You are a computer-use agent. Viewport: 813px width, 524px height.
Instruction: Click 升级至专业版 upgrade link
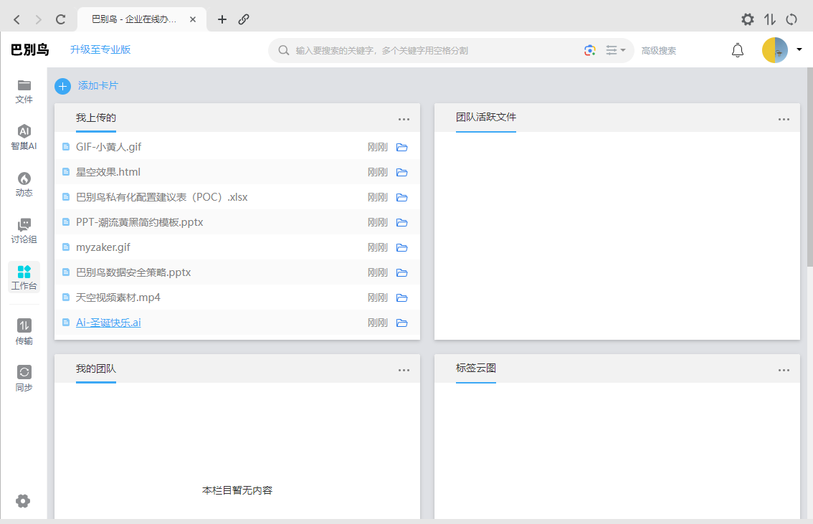point(100,49)
